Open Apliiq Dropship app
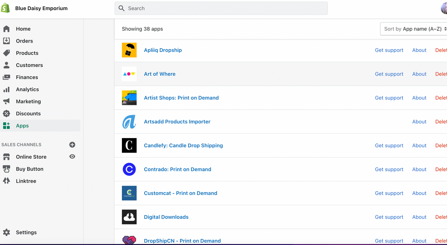This screenshot has height=245, width=447. 163,50
